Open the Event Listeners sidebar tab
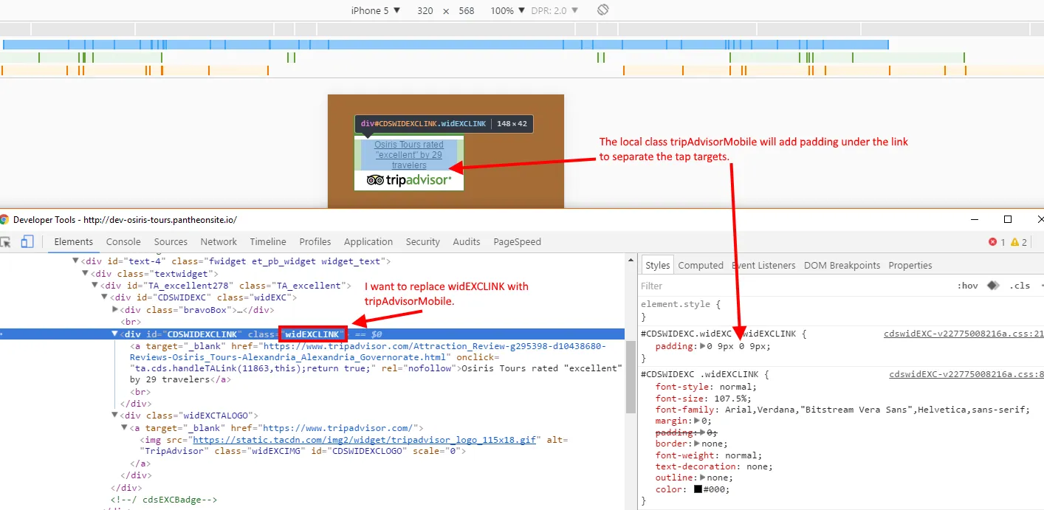Screen dimensions: 1044x510 click(763, 265)
